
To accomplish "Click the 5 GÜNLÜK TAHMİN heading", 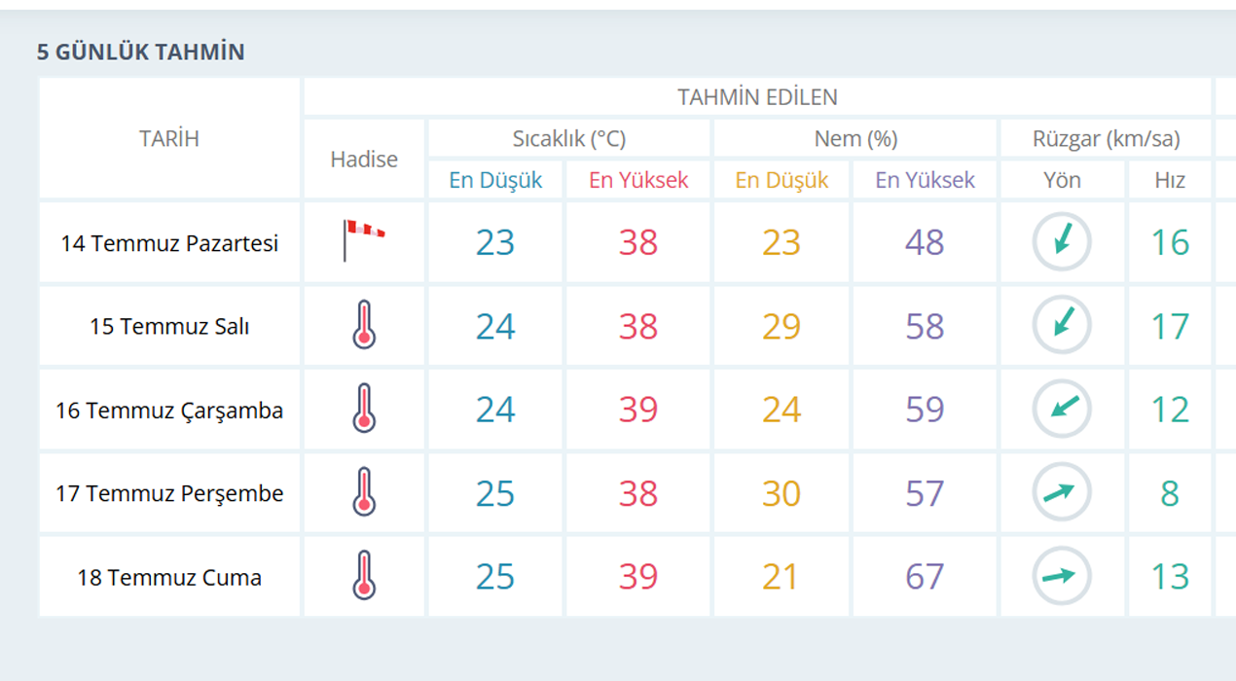I will click(141, 52).
